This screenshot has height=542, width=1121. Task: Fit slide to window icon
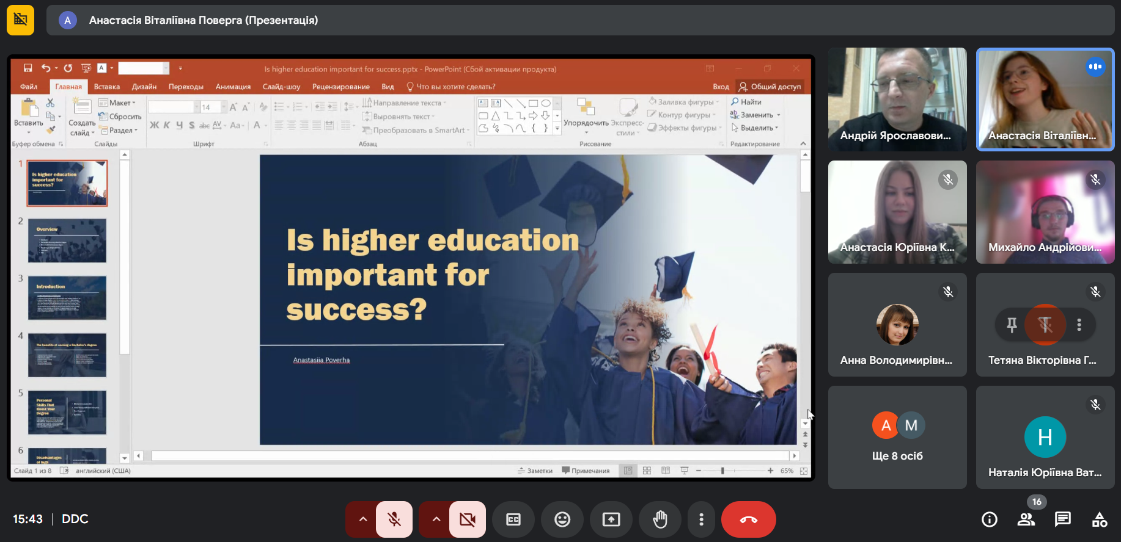tap(804, 471)
